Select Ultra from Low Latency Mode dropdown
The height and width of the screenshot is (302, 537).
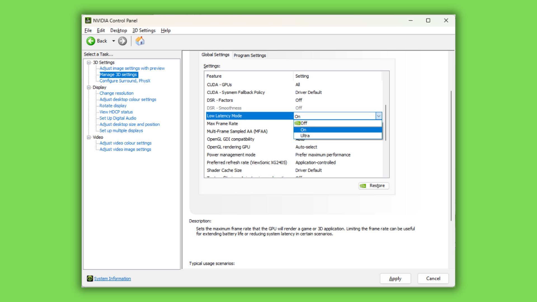pyautogui.click(x=304, y=136)
